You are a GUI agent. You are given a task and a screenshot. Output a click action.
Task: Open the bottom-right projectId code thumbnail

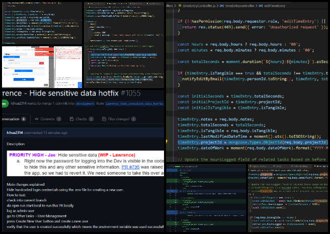click(288, 198)
